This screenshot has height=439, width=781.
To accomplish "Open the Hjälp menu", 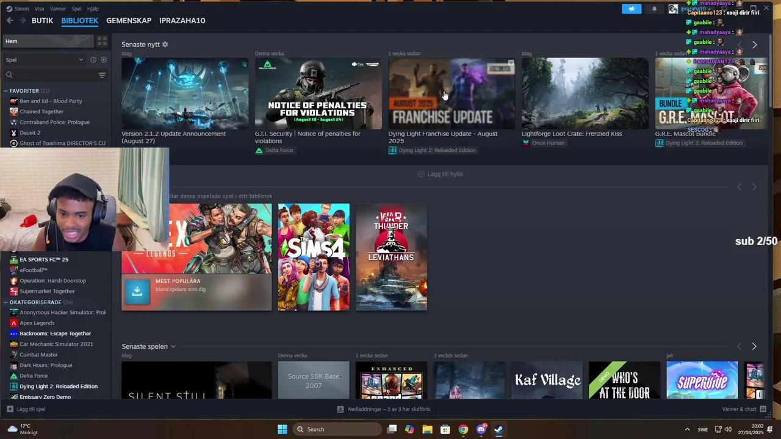I will coord(93,9).
